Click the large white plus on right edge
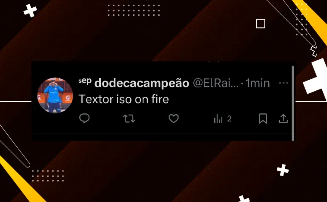327x202 pixels. (316, 78)
